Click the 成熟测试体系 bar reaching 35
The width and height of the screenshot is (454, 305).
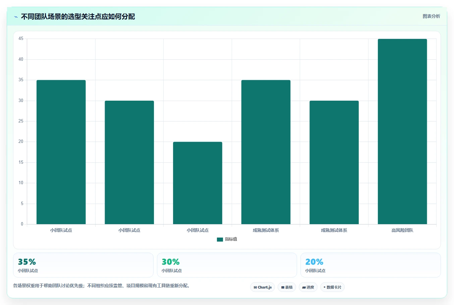[266, 152]
